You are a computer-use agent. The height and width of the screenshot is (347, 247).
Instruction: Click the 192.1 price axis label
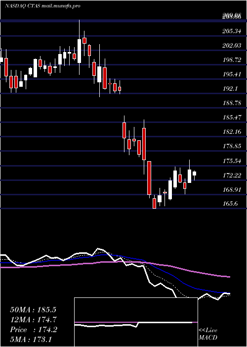[x=230, y=89]
